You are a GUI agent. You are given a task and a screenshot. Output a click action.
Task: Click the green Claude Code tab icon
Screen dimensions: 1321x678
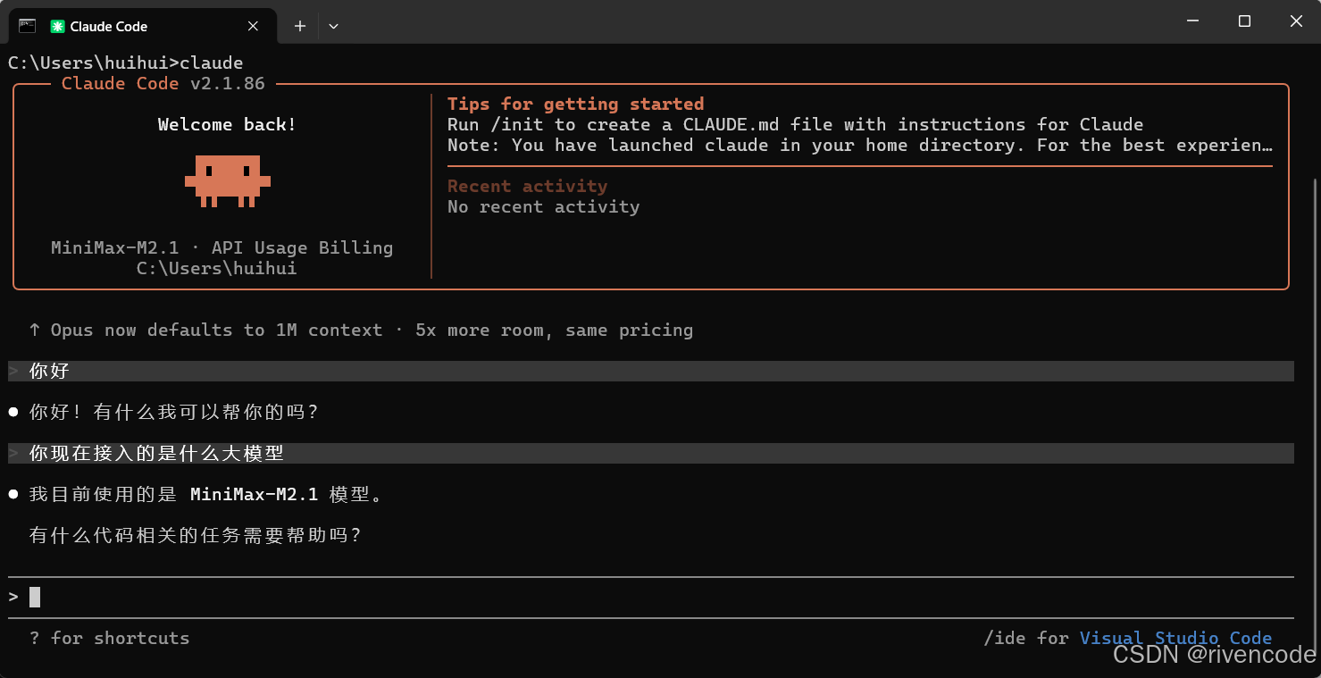pos(57,27)
